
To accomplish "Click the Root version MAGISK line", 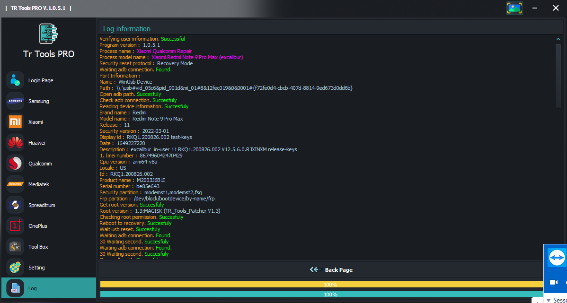I will point(160,211).
